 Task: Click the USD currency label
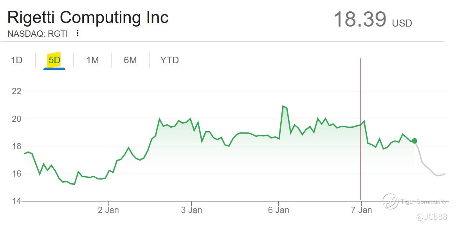402,23
